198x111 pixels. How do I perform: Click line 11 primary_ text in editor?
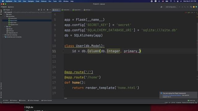pos(131,51)
